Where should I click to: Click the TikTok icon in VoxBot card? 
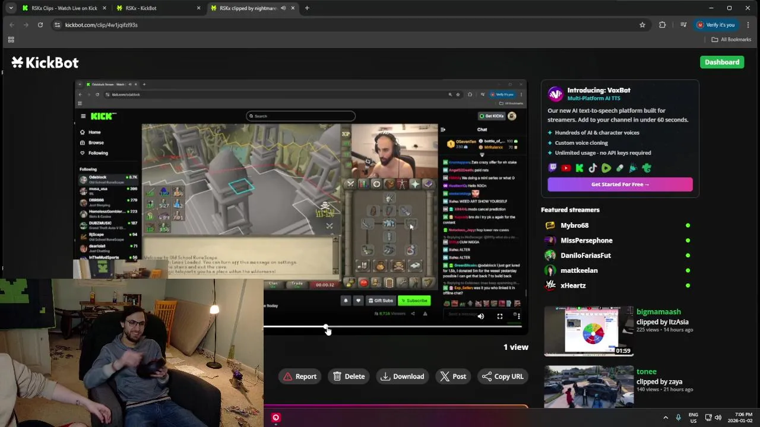(x=593, y=168)
